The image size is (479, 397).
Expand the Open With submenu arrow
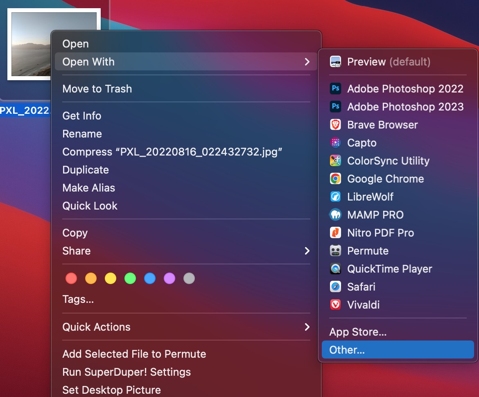307,62
